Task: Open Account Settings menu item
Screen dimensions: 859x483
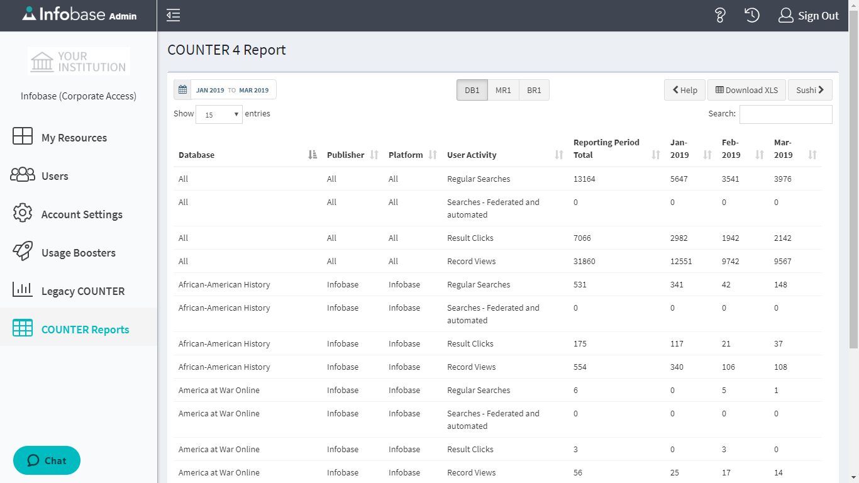Action: [x=79, y=214]
